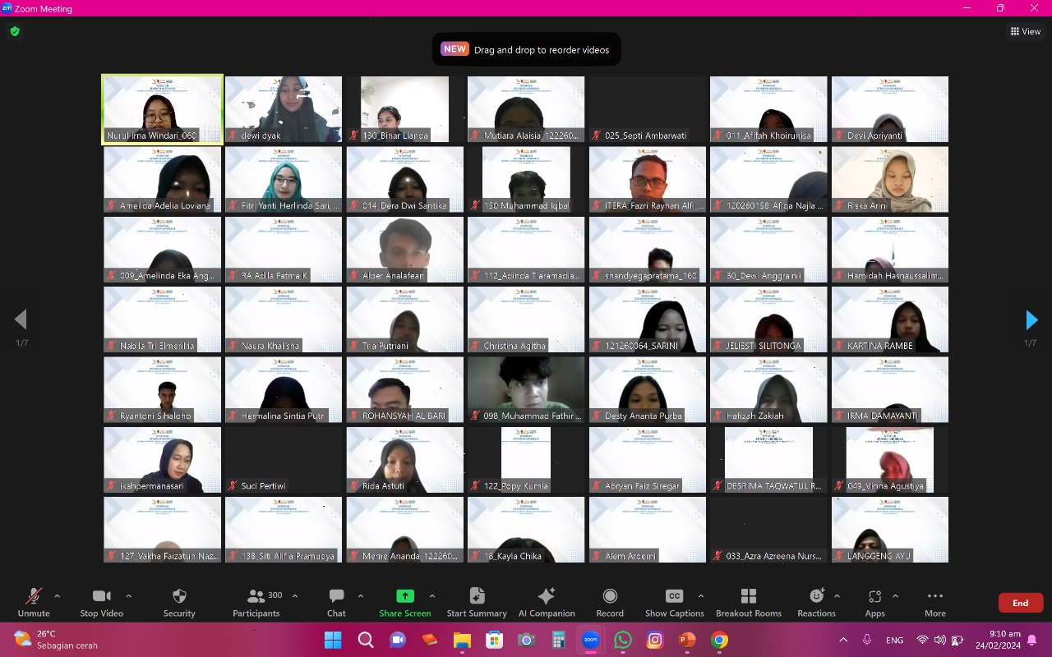Open the Chat panel
The image size is (1052, 657).
[336, 596]
